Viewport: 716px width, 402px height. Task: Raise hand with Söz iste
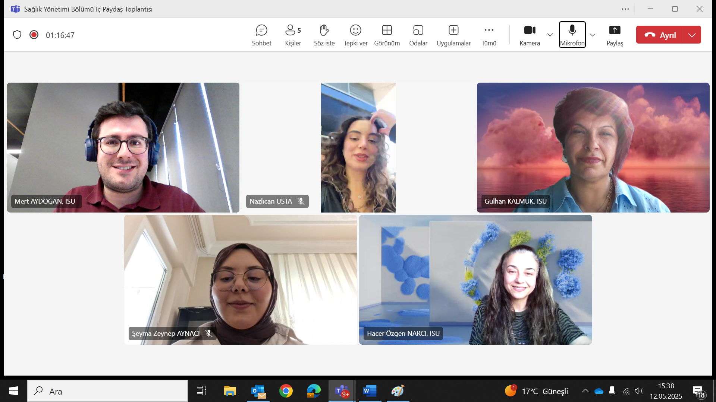pos(324,35)
